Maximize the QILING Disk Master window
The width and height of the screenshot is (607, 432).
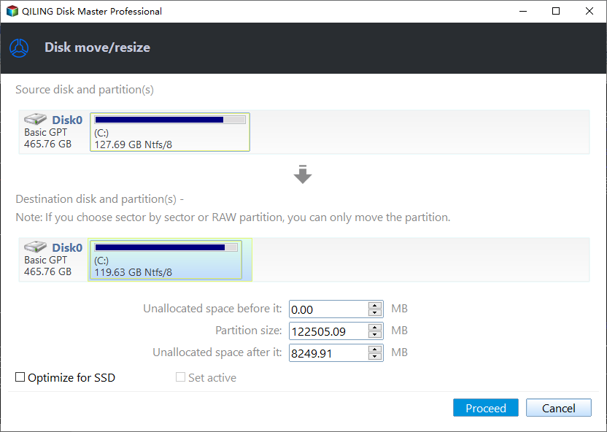pos(556,11)
